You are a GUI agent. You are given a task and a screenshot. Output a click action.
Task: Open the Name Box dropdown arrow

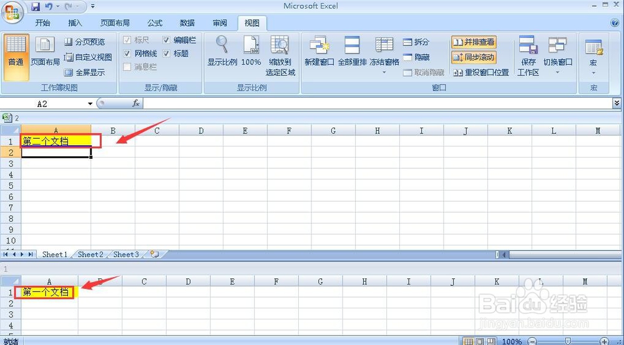point(90,103)
